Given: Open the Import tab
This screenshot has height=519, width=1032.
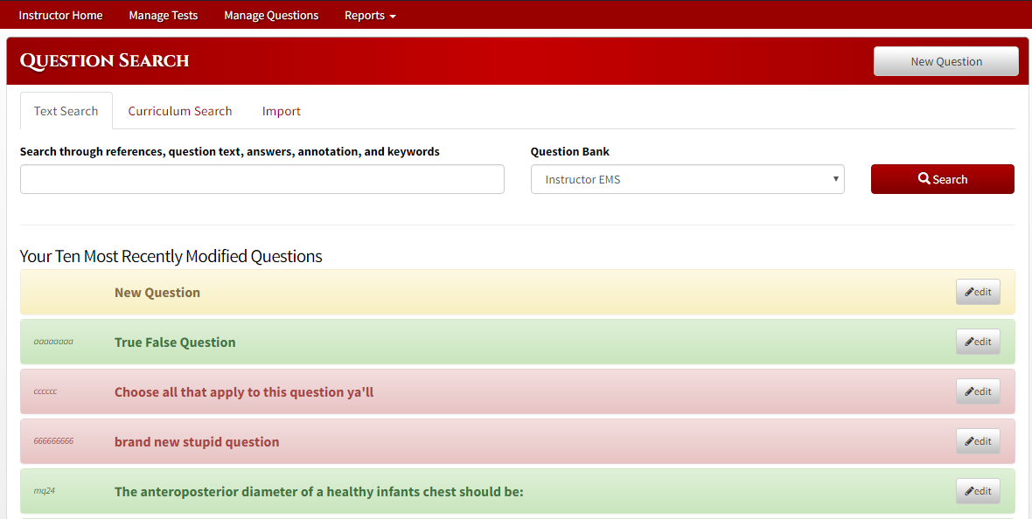Looking at the screenshot, I should click(x=281, y=111).
